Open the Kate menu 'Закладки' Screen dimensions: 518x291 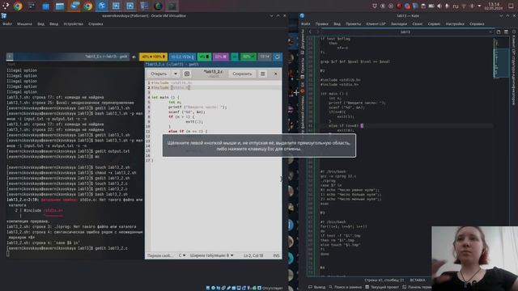point(399,23)
